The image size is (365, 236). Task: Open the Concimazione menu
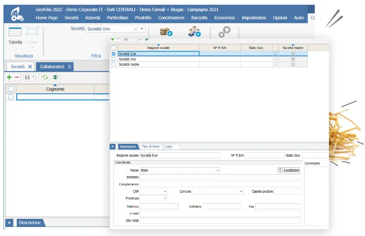(171, 18)
